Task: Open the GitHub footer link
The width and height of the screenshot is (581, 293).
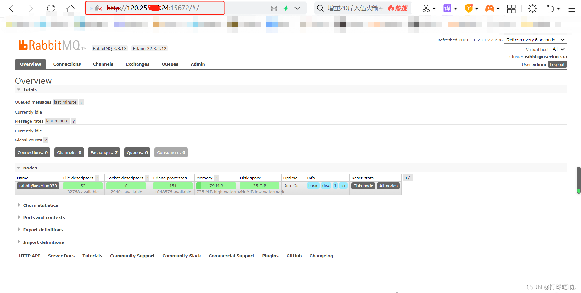Action: [x=294, y=256]
